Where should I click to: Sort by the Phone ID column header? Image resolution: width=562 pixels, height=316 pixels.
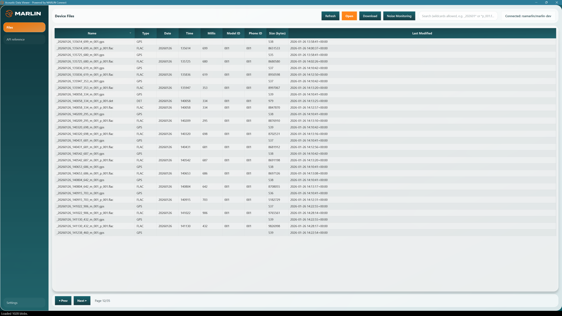click(255, 33)
